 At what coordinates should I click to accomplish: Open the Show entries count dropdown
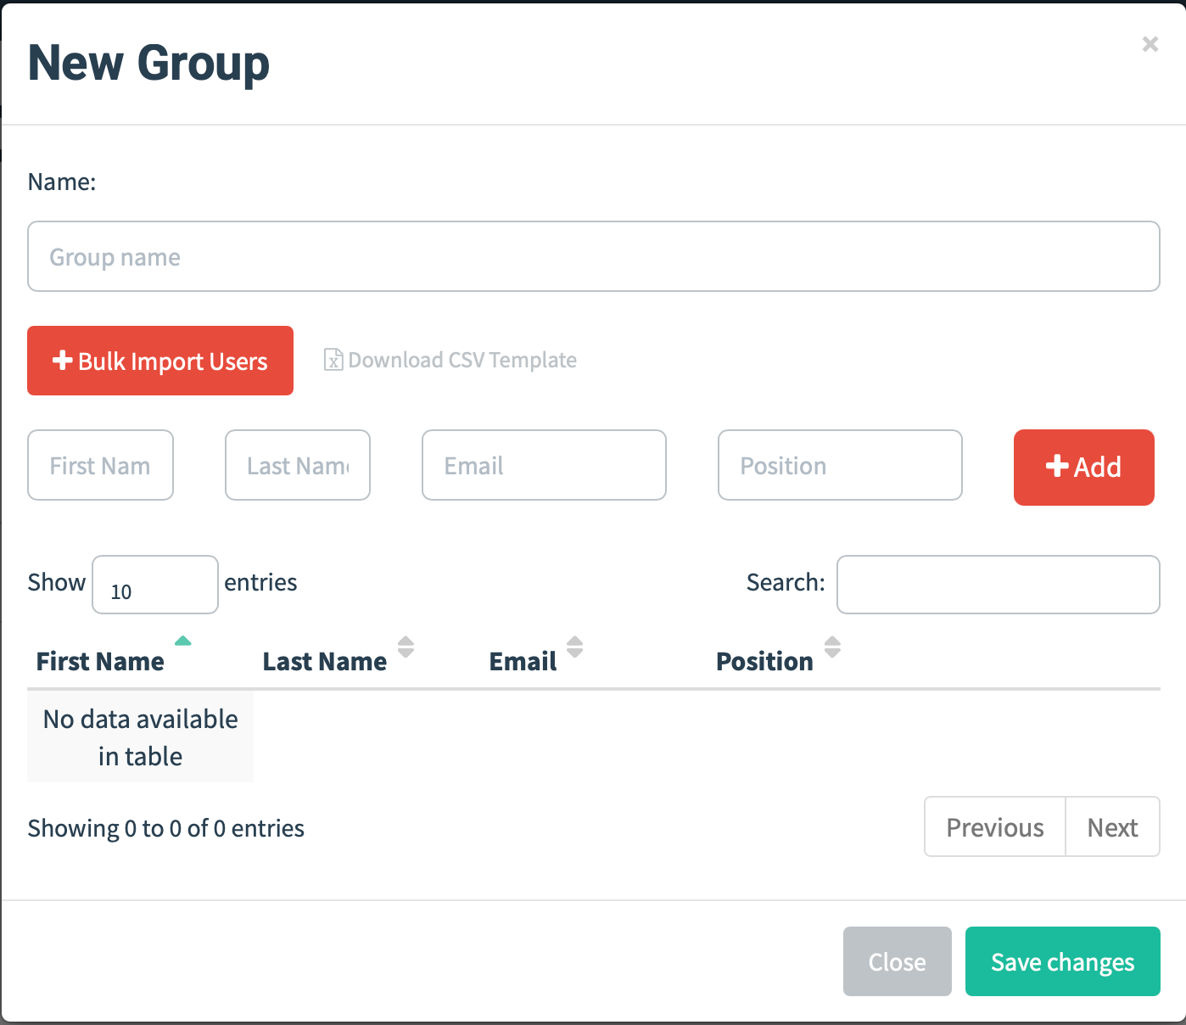(x=154, y=585)
